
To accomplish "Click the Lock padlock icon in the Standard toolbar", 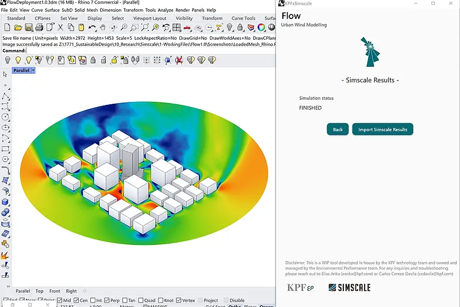I will 240,28.
